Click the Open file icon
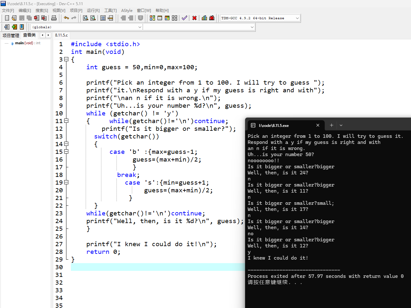Image resolution: width=411 pixels, height=308 pixels. (x=14, y=18)
